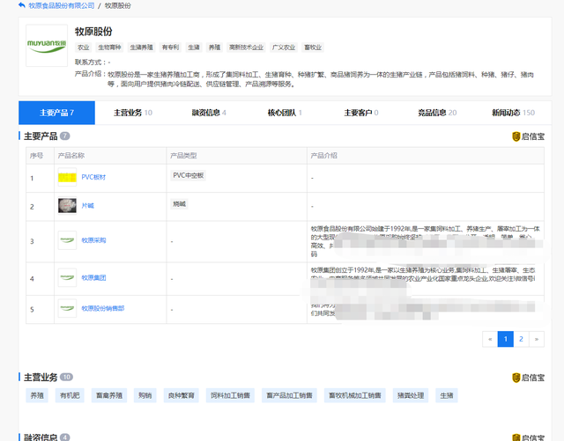
Task: Select the 高新技术企业 tag
Action: (x=247, y=48)
